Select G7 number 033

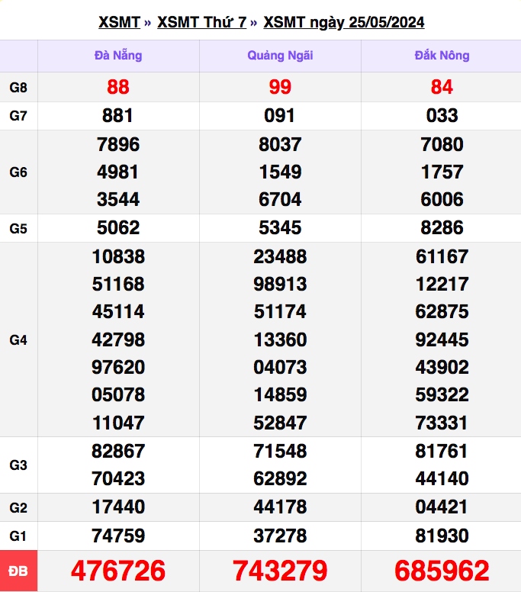[442, 115]
